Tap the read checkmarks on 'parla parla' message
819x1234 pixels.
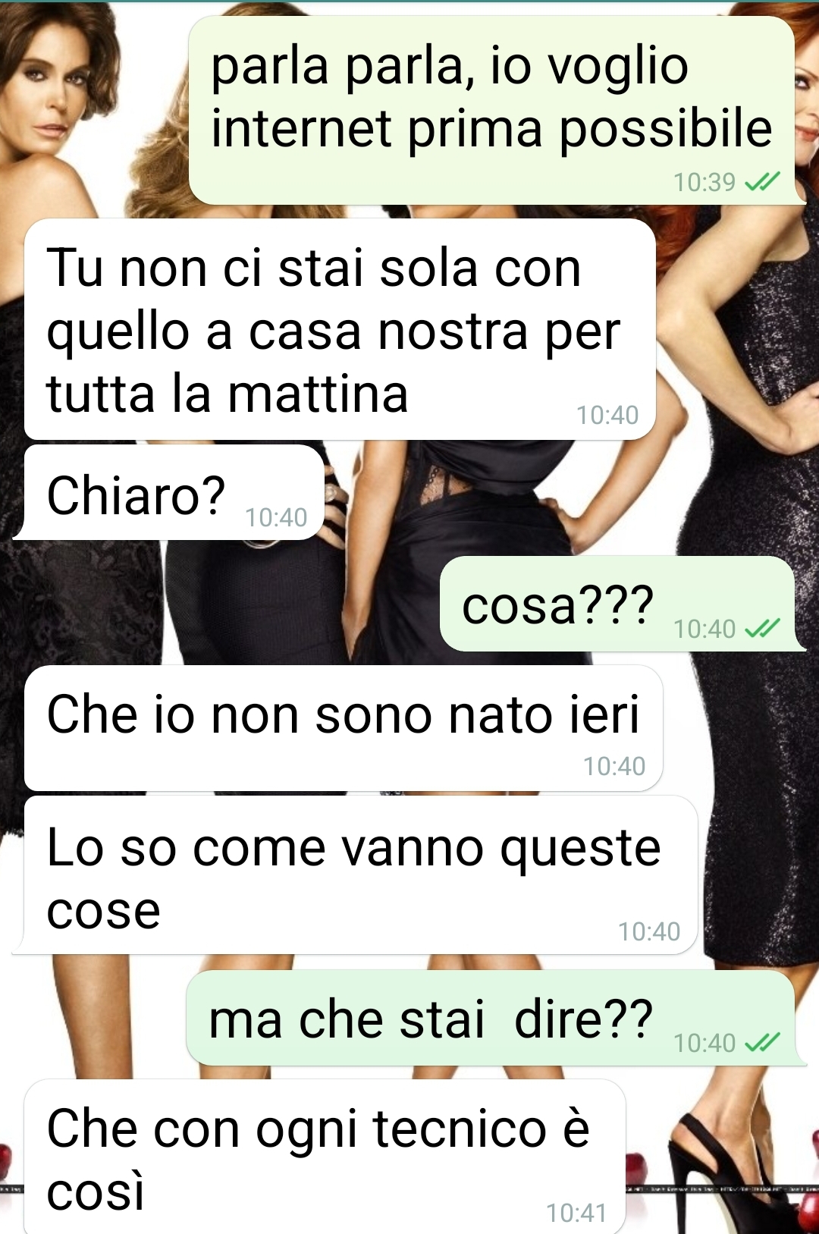tap(762, 182)
